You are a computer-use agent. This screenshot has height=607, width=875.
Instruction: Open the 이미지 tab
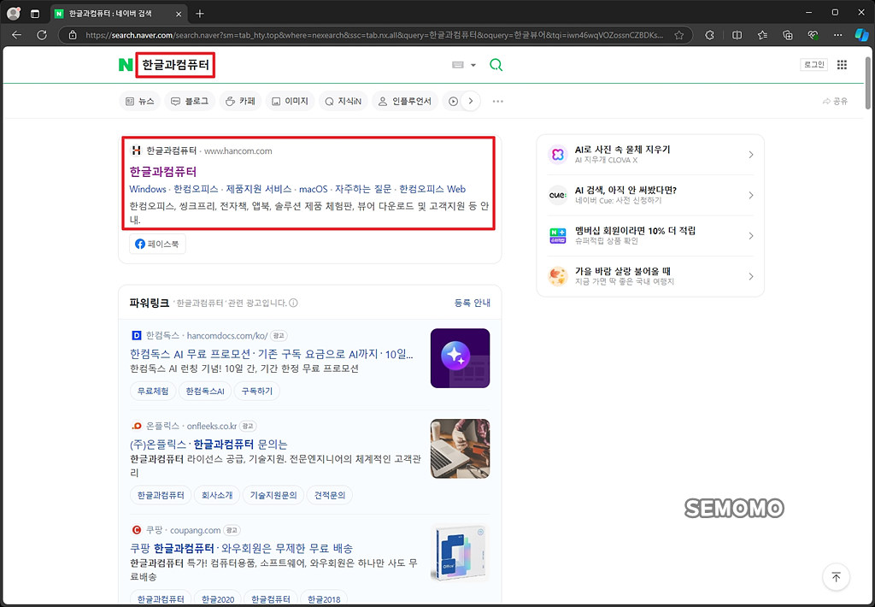(x=291, y=101)
